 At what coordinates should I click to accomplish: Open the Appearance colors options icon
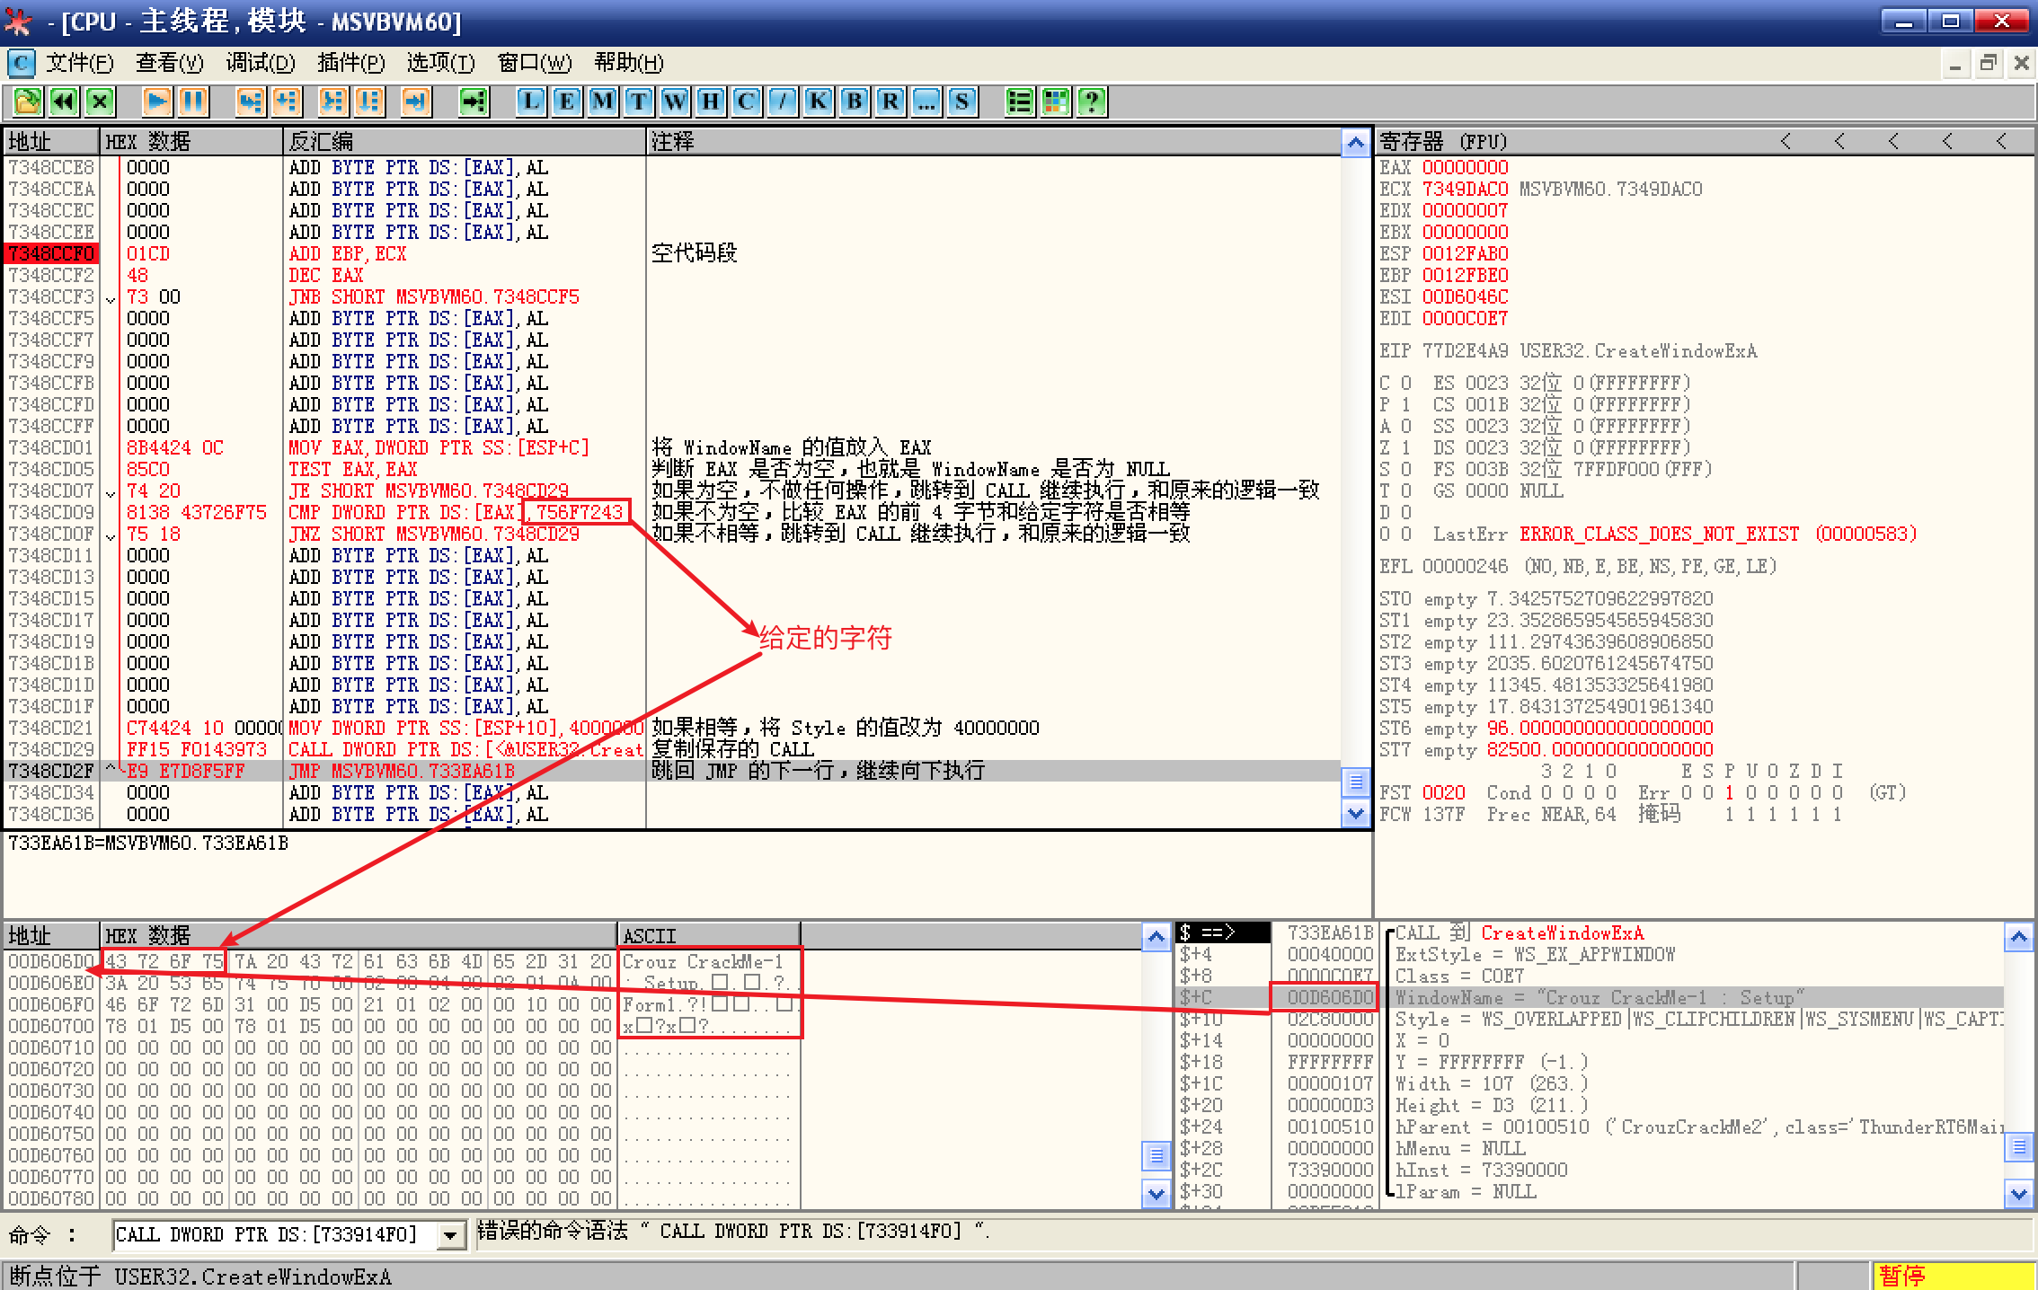coord(1056,101)
